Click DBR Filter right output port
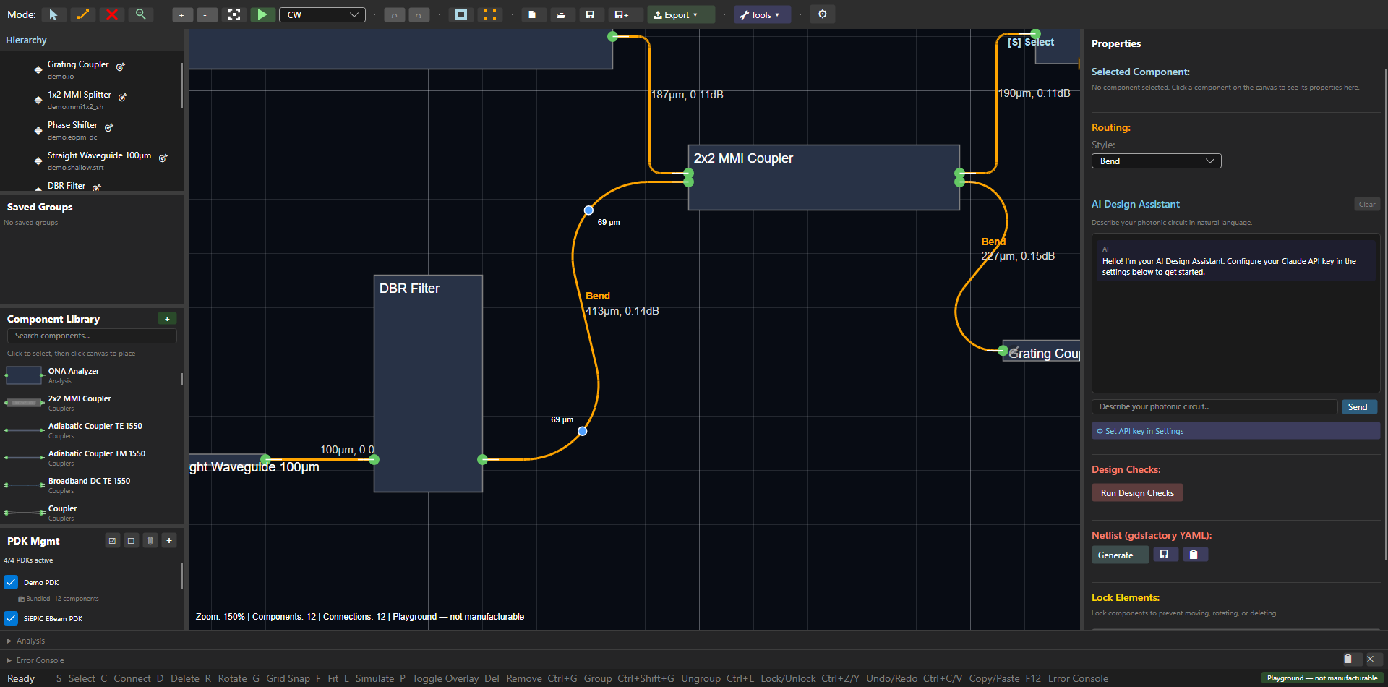 click(x=483, y=460)
